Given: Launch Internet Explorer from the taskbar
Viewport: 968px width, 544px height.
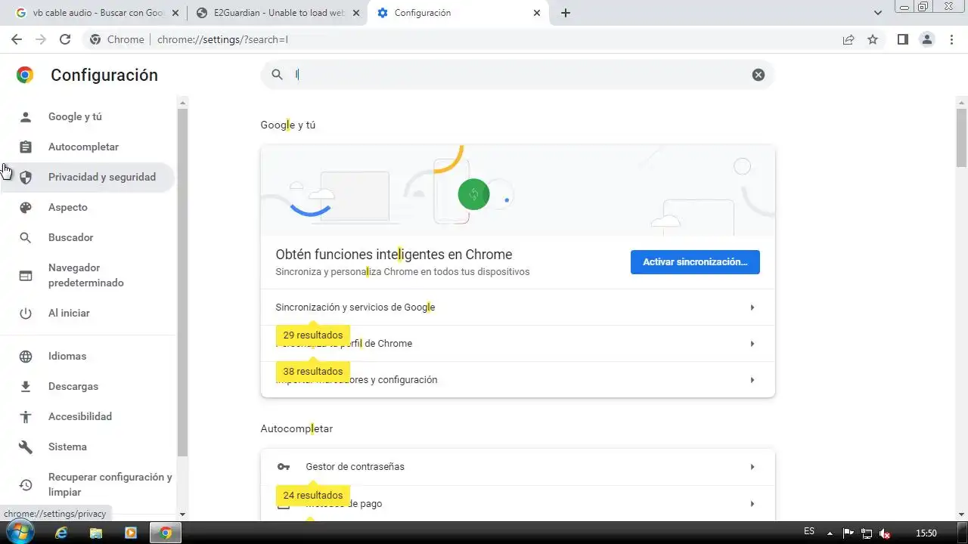Looking at the screenshot, I should tap(61, 533).
